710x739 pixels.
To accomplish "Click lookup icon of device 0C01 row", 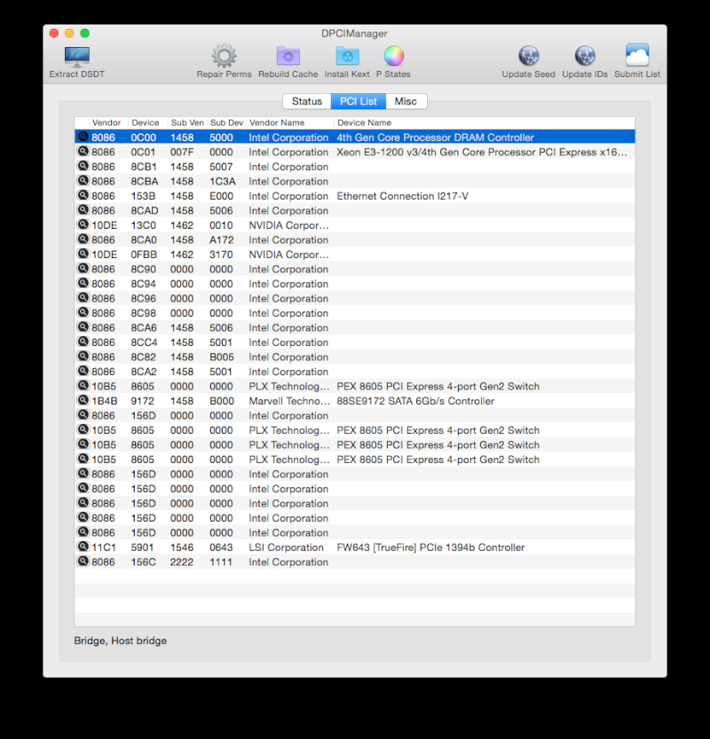I will (x=83, y=152).
